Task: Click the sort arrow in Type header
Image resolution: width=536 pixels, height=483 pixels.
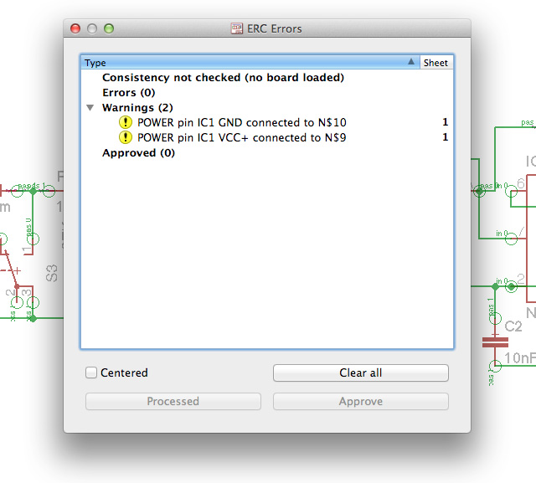Action: [410, 63]
